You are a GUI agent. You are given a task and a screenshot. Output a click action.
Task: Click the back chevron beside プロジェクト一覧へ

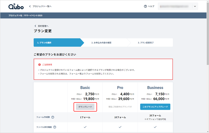[30, 6]
